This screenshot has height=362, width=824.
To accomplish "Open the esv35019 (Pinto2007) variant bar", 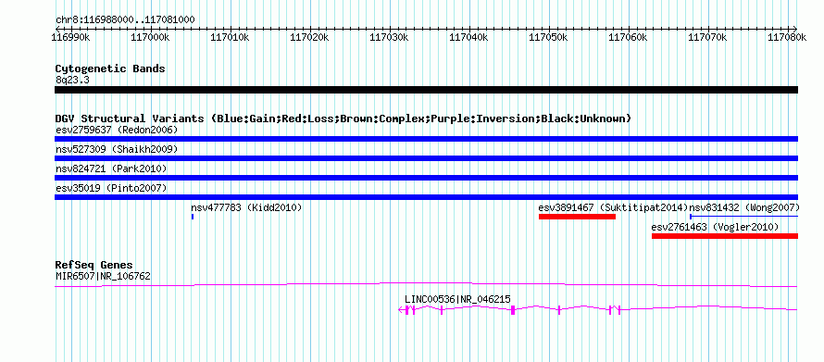I will point(426,197).
